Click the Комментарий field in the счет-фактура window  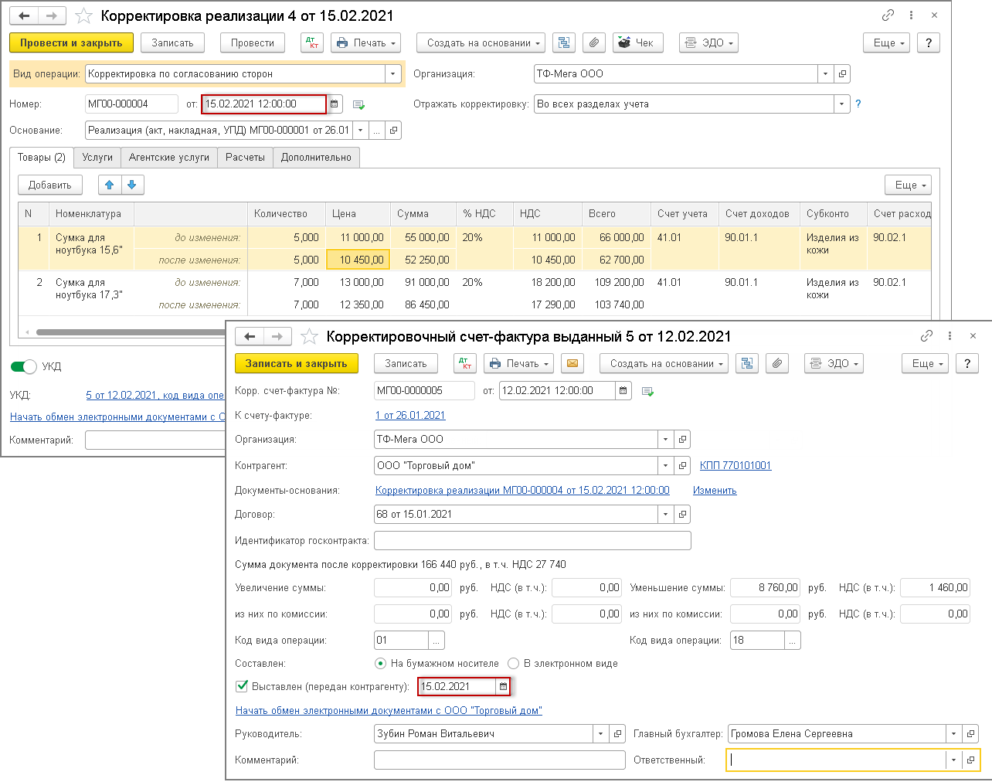pos(499,760)
